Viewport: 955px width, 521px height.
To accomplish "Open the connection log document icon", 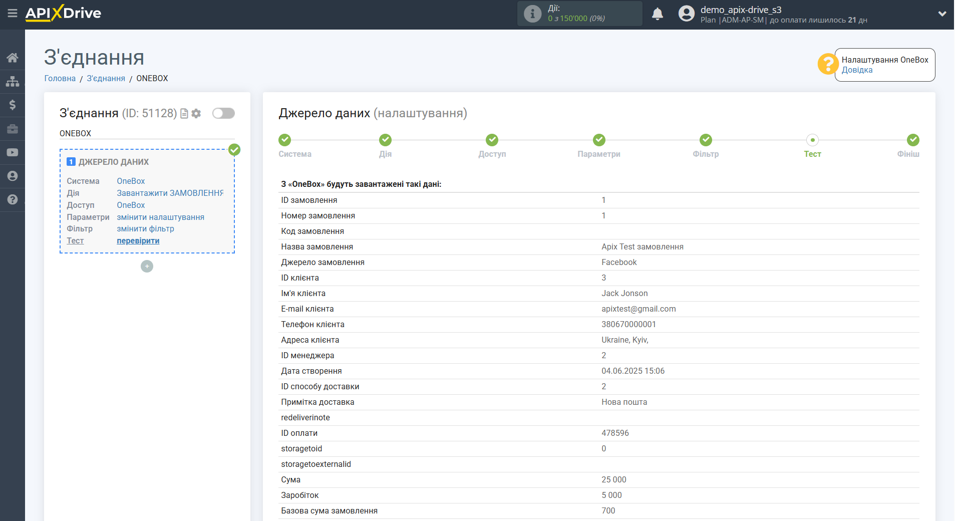I will 184,114.
